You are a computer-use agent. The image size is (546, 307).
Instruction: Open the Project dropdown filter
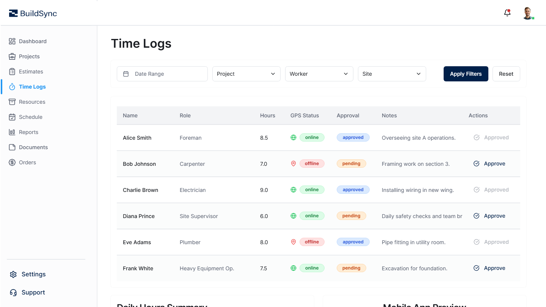(x=246, y=73)
